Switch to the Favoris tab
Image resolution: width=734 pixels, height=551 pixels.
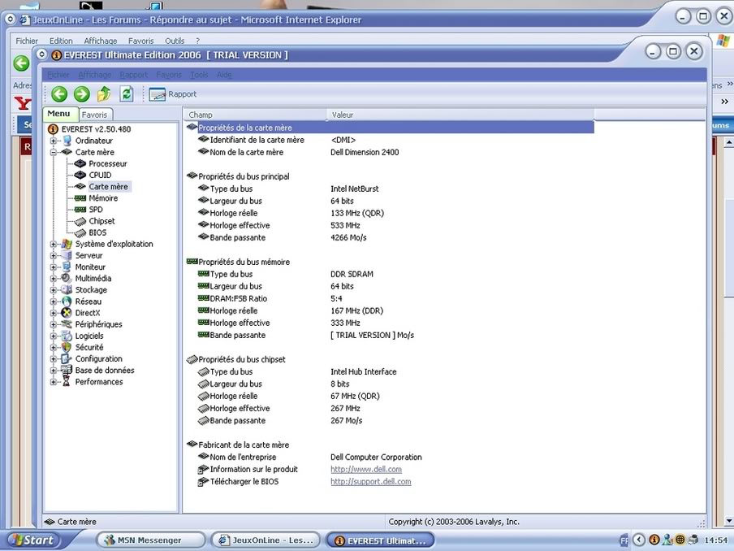click(x=94, y=115)
